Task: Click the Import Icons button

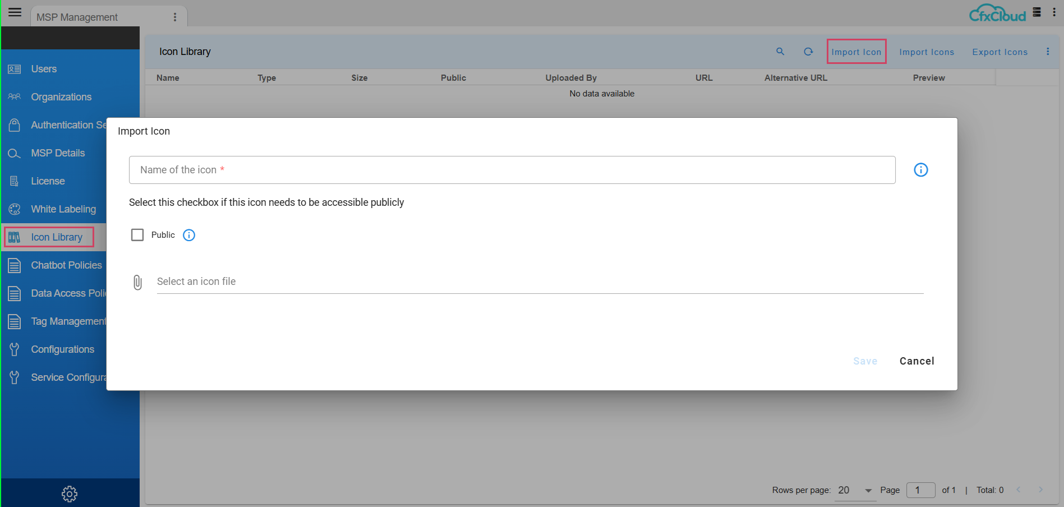Action: point(927,52)
